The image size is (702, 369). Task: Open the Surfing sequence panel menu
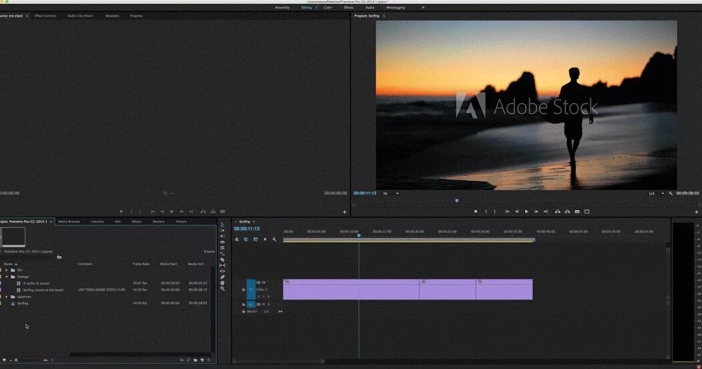coord(254,222)
